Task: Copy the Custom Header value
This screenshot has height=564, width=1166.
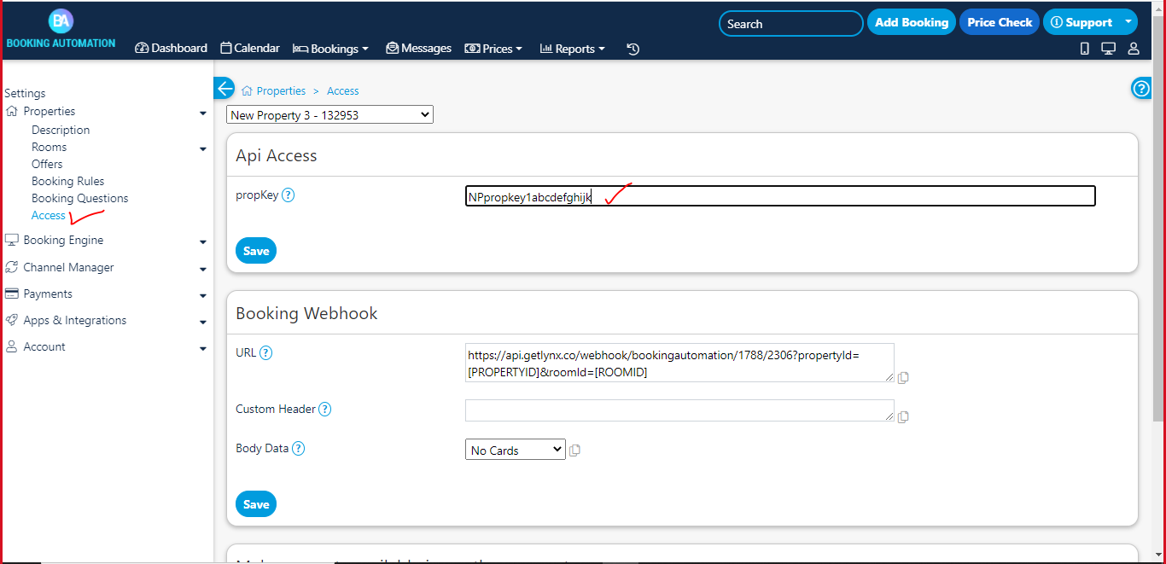Action: click(903, 416)
